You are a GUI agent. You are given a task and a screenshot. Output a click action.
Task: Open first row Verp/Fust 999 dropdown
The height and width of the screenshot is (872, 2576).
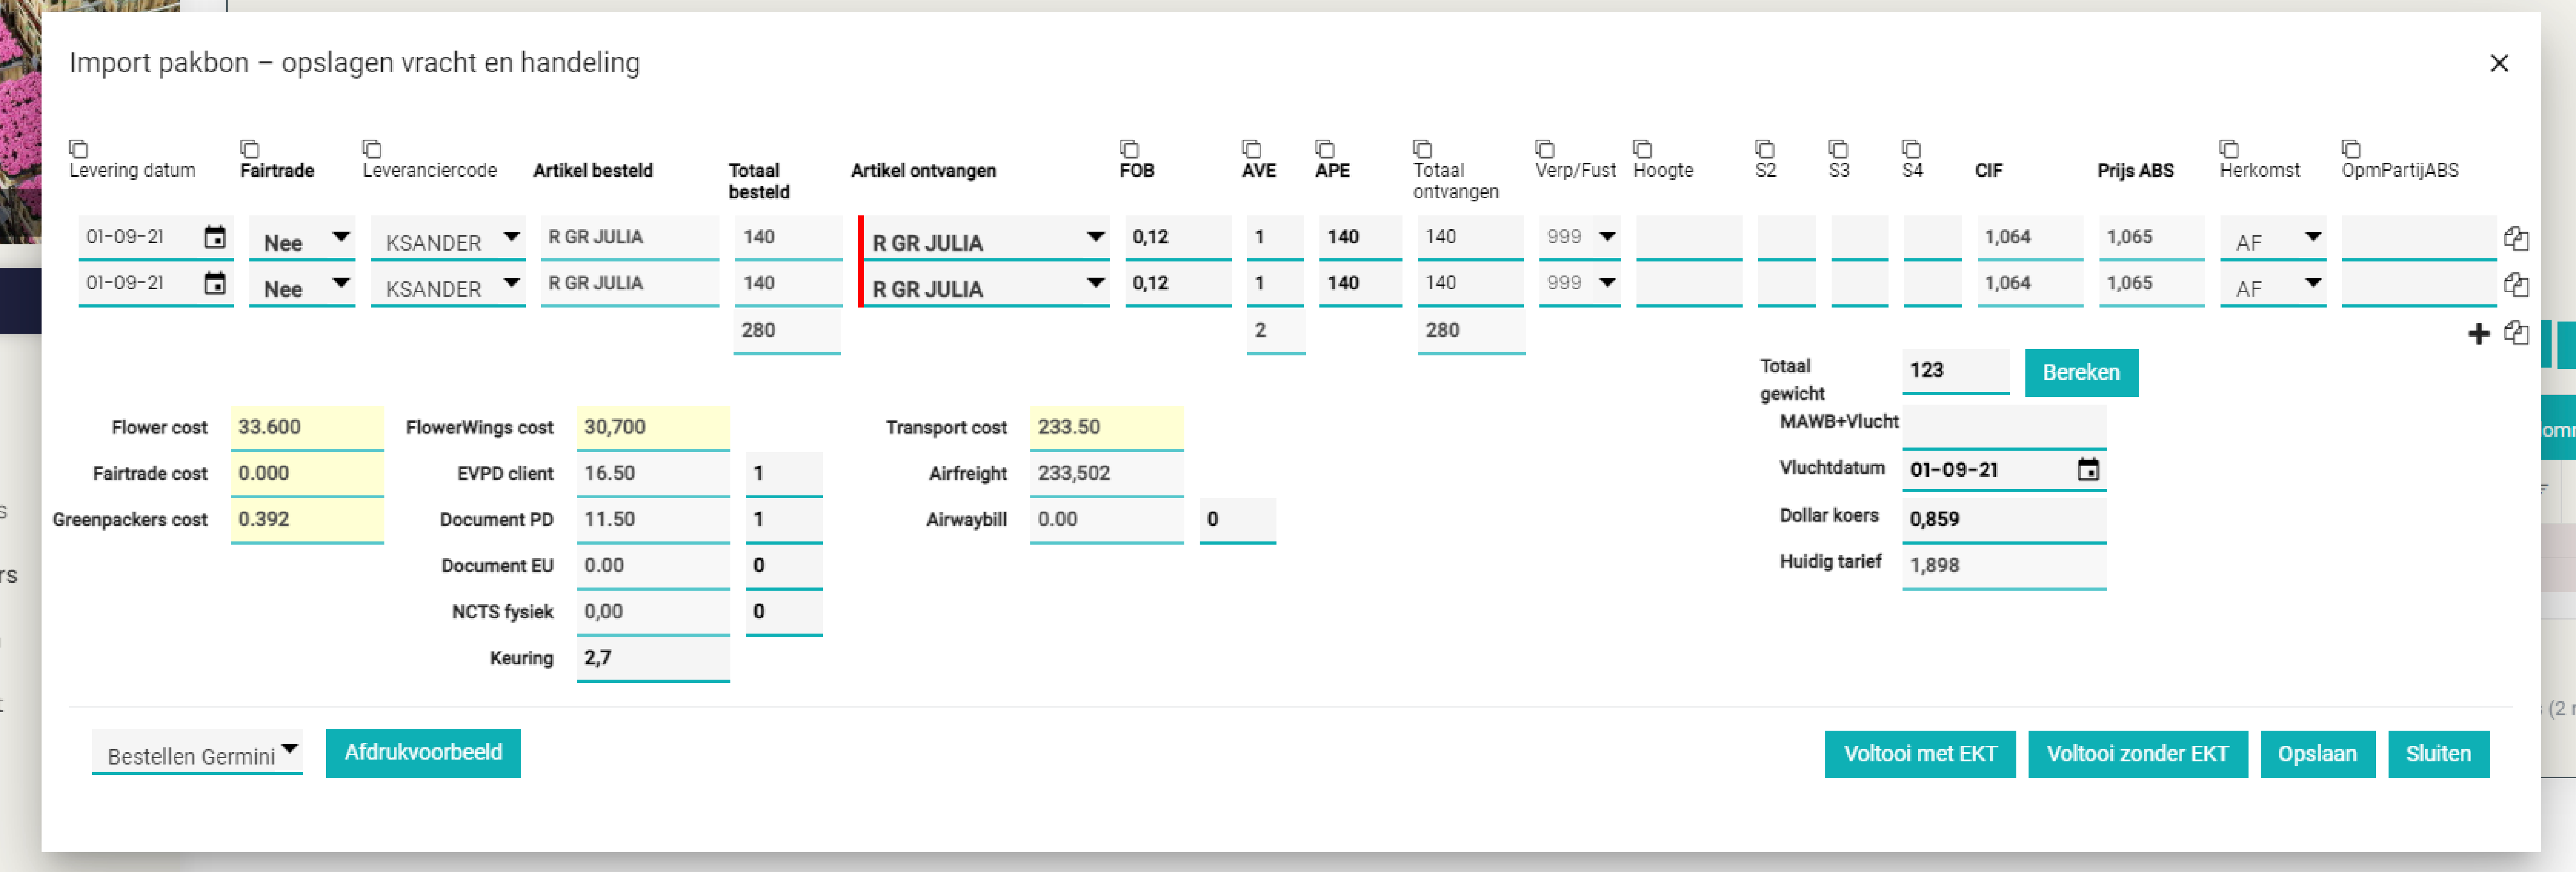pos(1580,238)
